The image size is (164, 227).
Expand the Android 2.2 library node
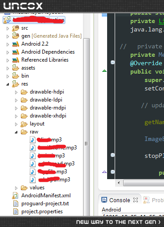[x=8, y=44]
